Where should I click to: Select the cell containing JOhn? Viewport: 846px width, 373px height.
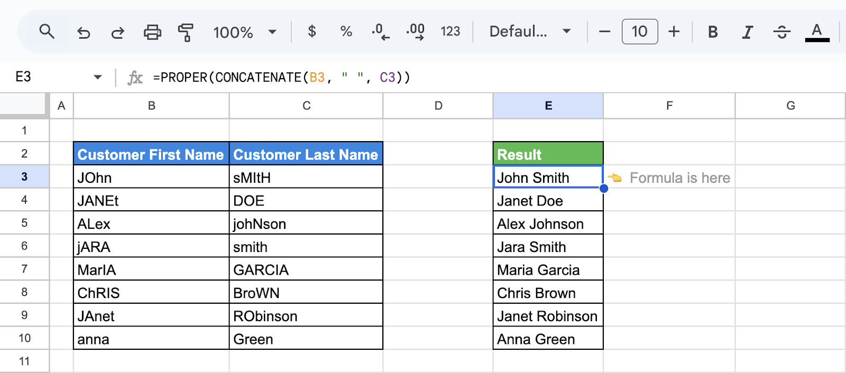(x=151, y=177)
